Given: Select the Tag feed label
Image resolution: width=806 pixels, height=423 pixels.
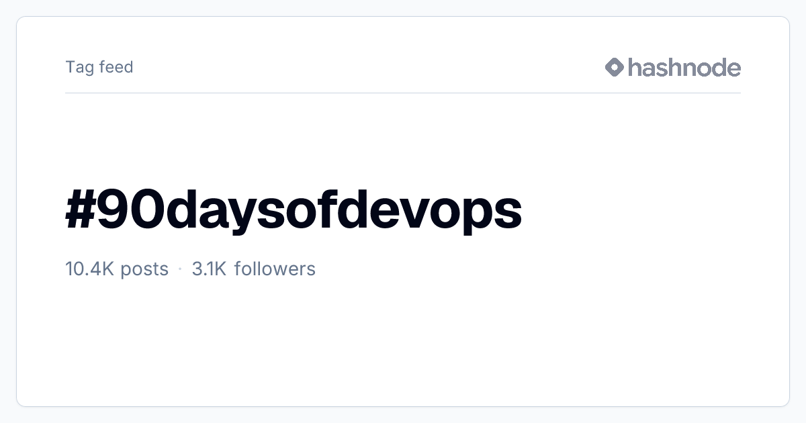Looking at the screenshot, I should [99, 67].
